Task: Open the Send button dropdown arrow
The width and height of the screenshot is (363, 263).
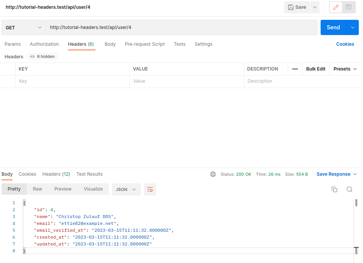Action: pos(352,27)
